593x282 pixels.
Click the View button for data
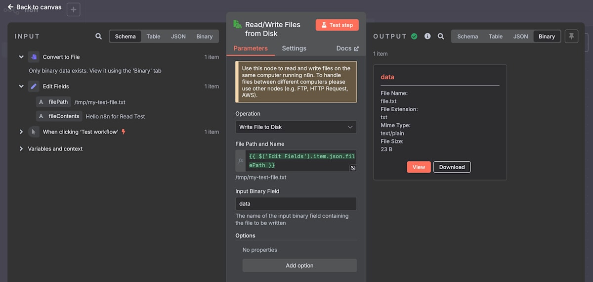point(419,167)
